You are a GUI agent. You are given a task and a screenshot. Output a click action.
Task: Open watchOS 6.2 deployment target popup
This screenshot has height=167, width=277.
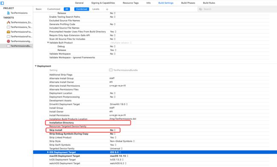click(x=118, y=164)
